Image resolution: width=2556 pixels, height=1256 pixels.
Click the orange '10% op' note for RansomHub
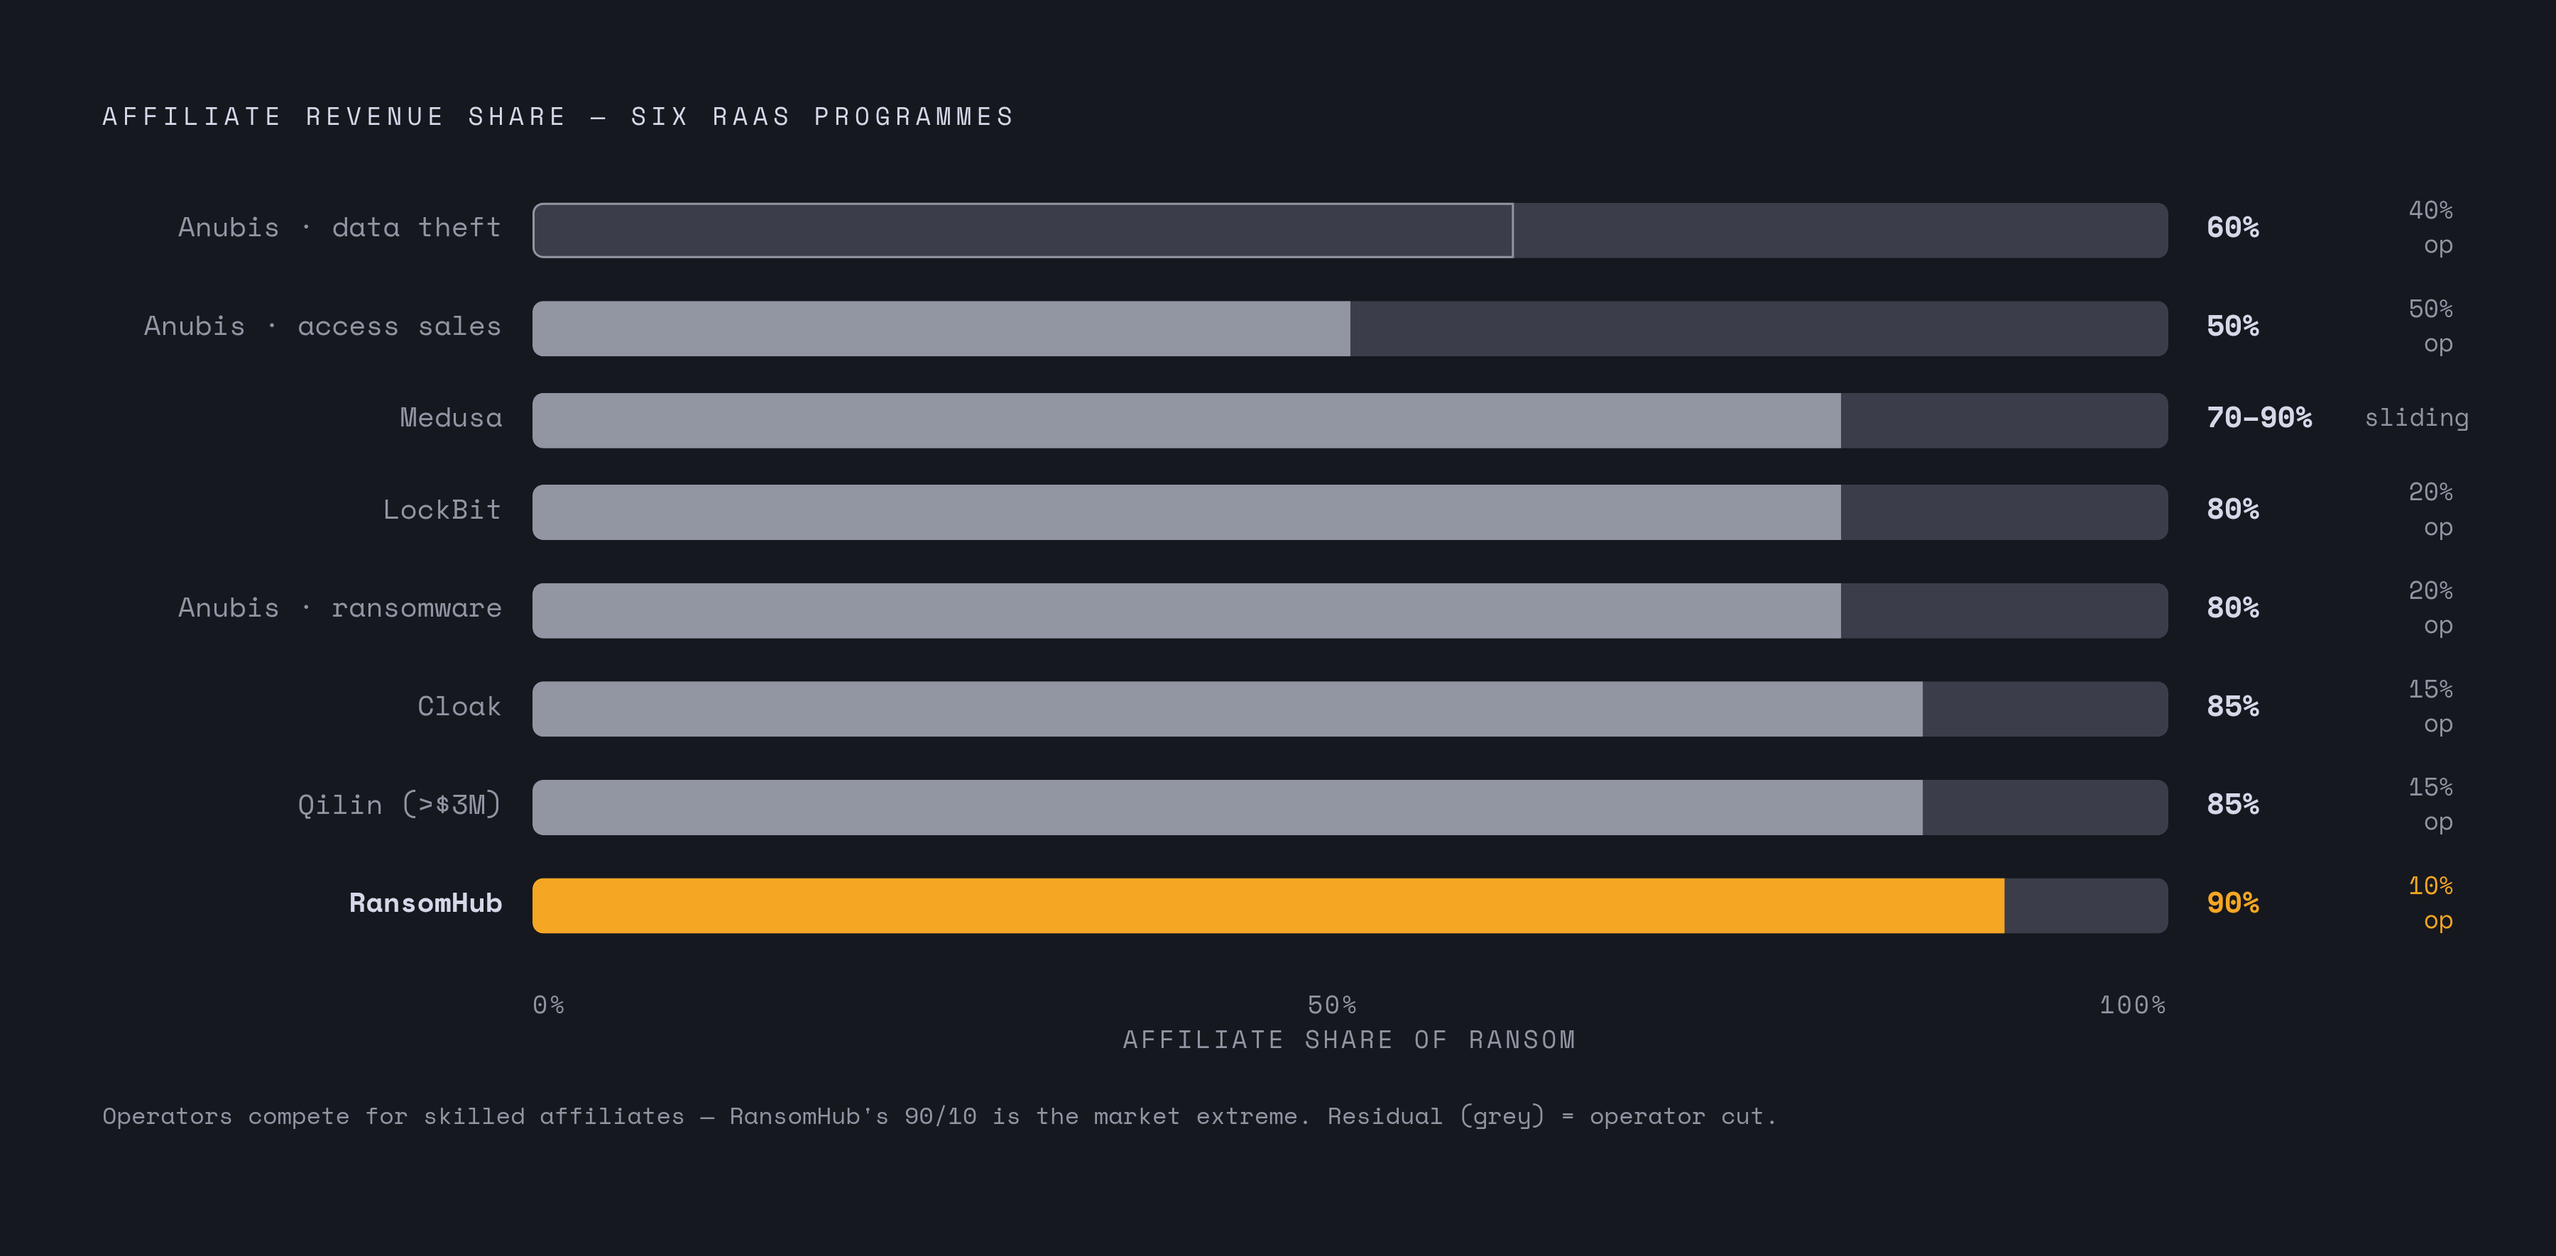click(2431, 903)
